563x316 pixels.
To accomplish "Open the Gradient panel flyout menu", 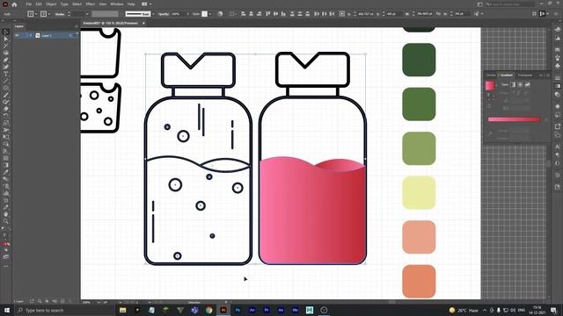I will click(x=547, y=75).
